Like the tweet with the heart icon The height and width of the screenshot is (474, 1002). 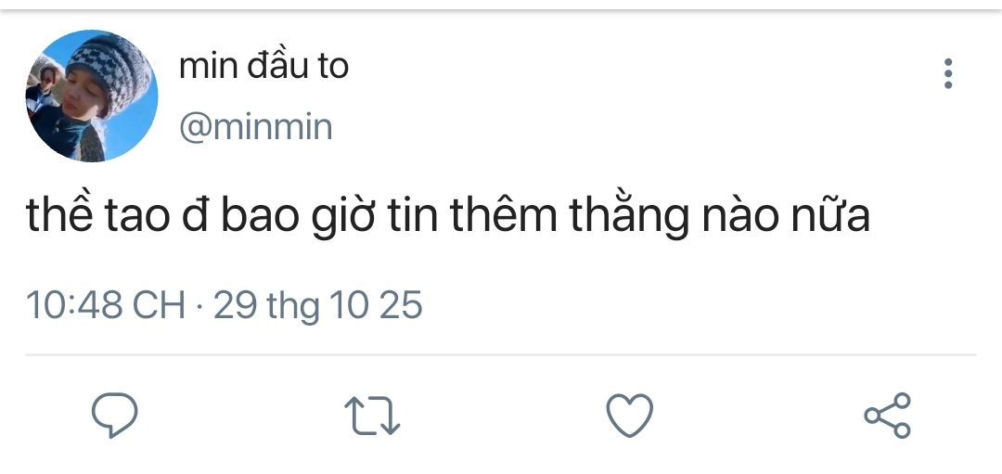(630, 415)
